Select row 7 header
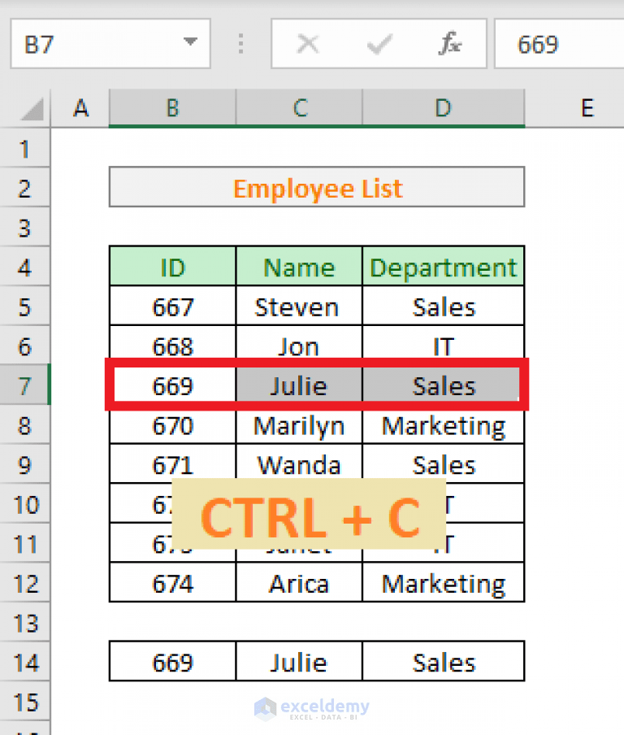The width and height of the screenshot is (624, 735). click(24, 385)
